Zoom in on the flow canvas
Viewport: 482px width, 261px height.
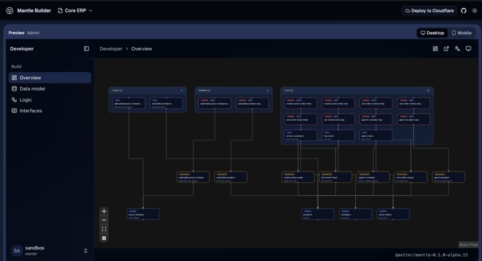click(x=104, y=211)
